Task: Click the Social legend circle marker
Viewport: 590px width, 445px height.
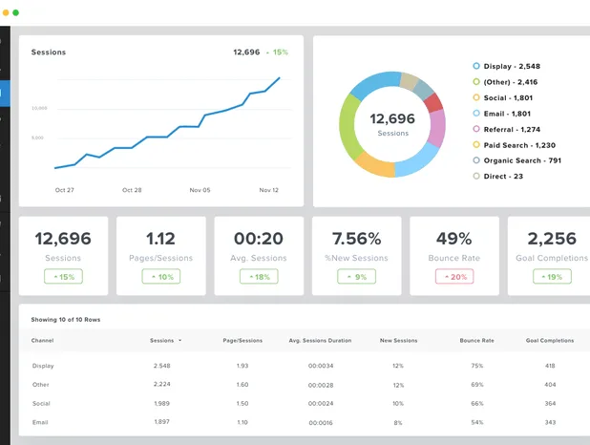Action: pyautogui.click(x=476, y=97)
